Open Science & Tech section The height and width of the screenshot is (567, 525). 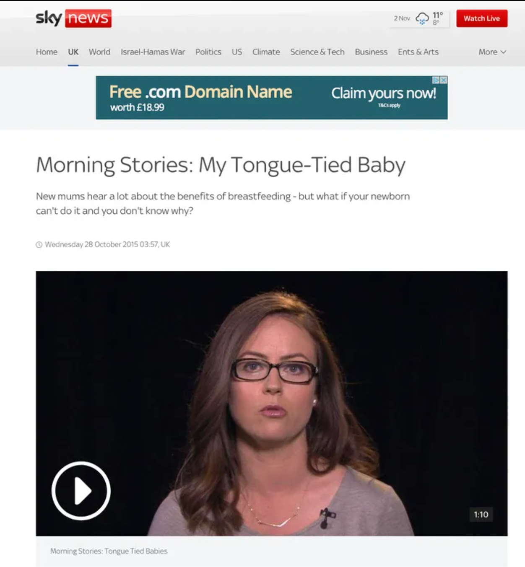coord(317,52)
